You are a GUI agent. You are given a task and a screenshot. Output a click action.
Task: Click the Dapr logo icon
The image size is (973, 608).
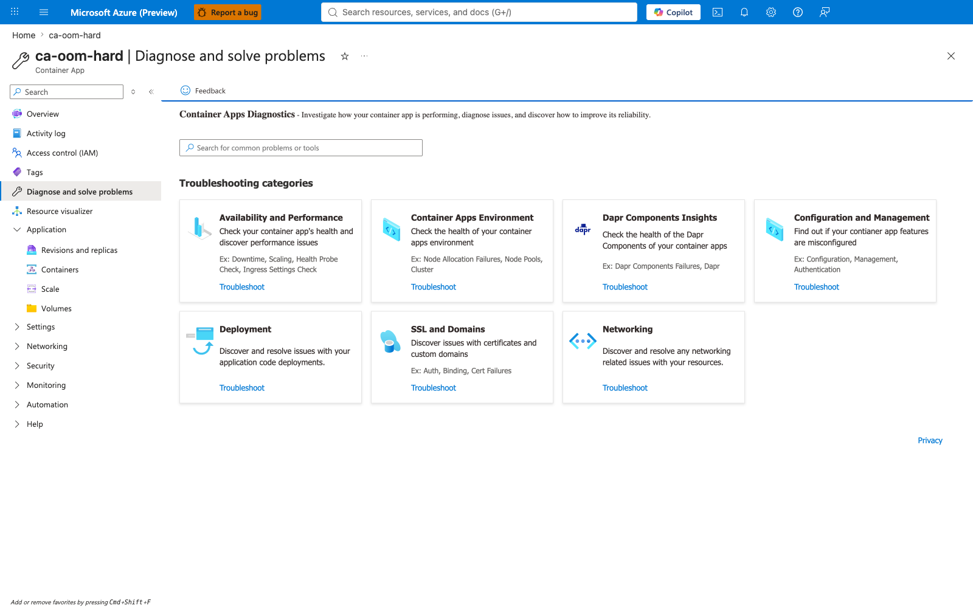tap(583, 229)
